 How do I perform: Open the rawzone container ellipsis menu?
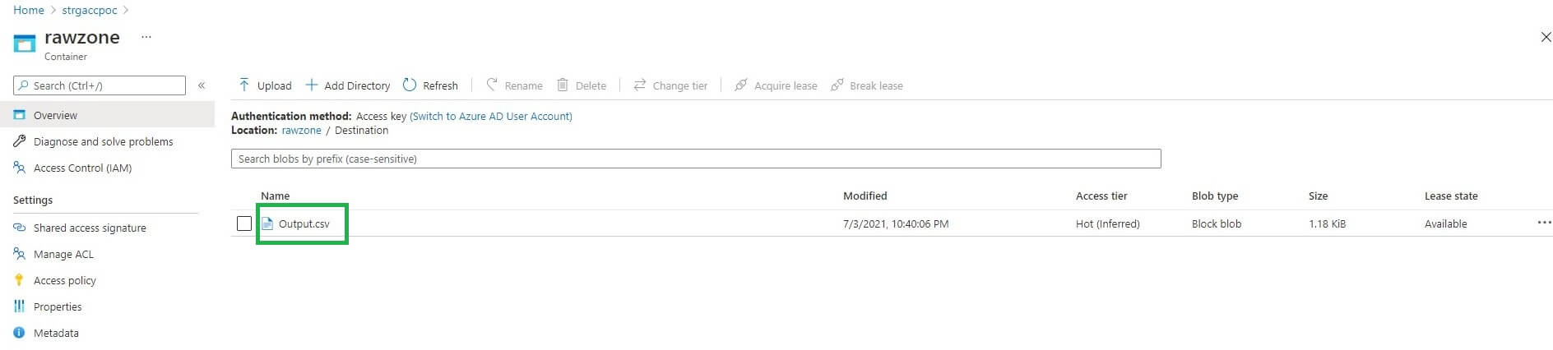(x=146, y=37)
